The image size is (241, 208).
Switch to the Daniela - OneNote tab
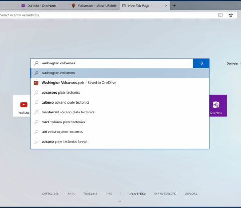click(44, 6)
